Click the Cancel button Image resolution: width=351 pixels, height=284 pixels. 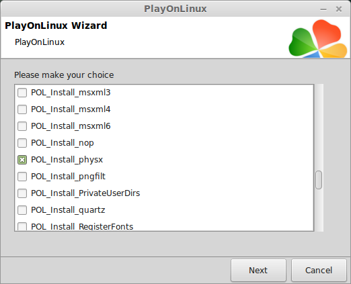(319, 270)
